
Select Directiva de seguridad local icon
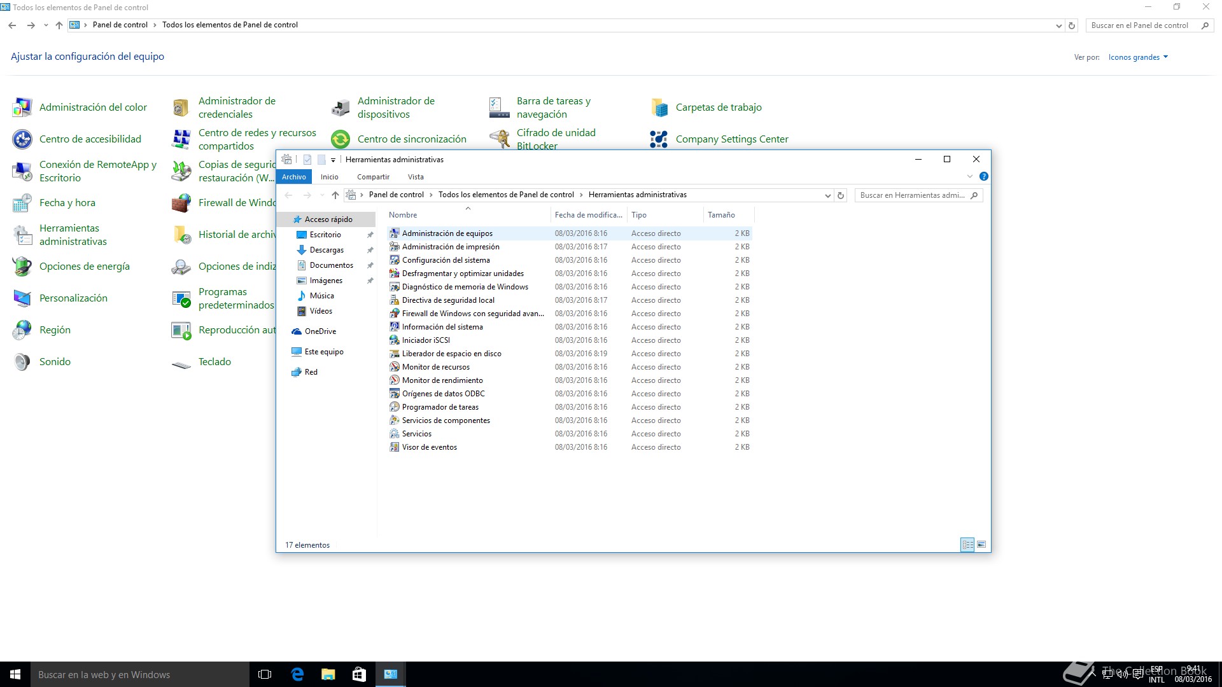(x=395, y=300)
